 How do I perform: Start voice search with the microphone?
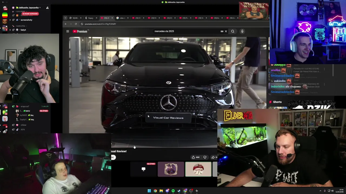(x=242, y=31)
